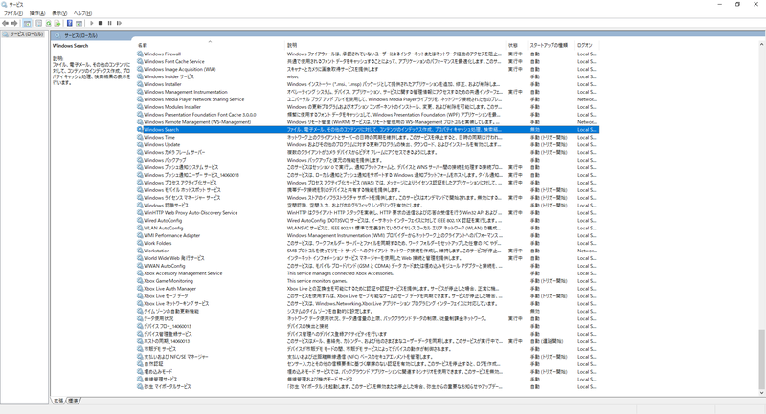Select Windows モバイル ホットスポット サービス row

click(x=368, y=190)
